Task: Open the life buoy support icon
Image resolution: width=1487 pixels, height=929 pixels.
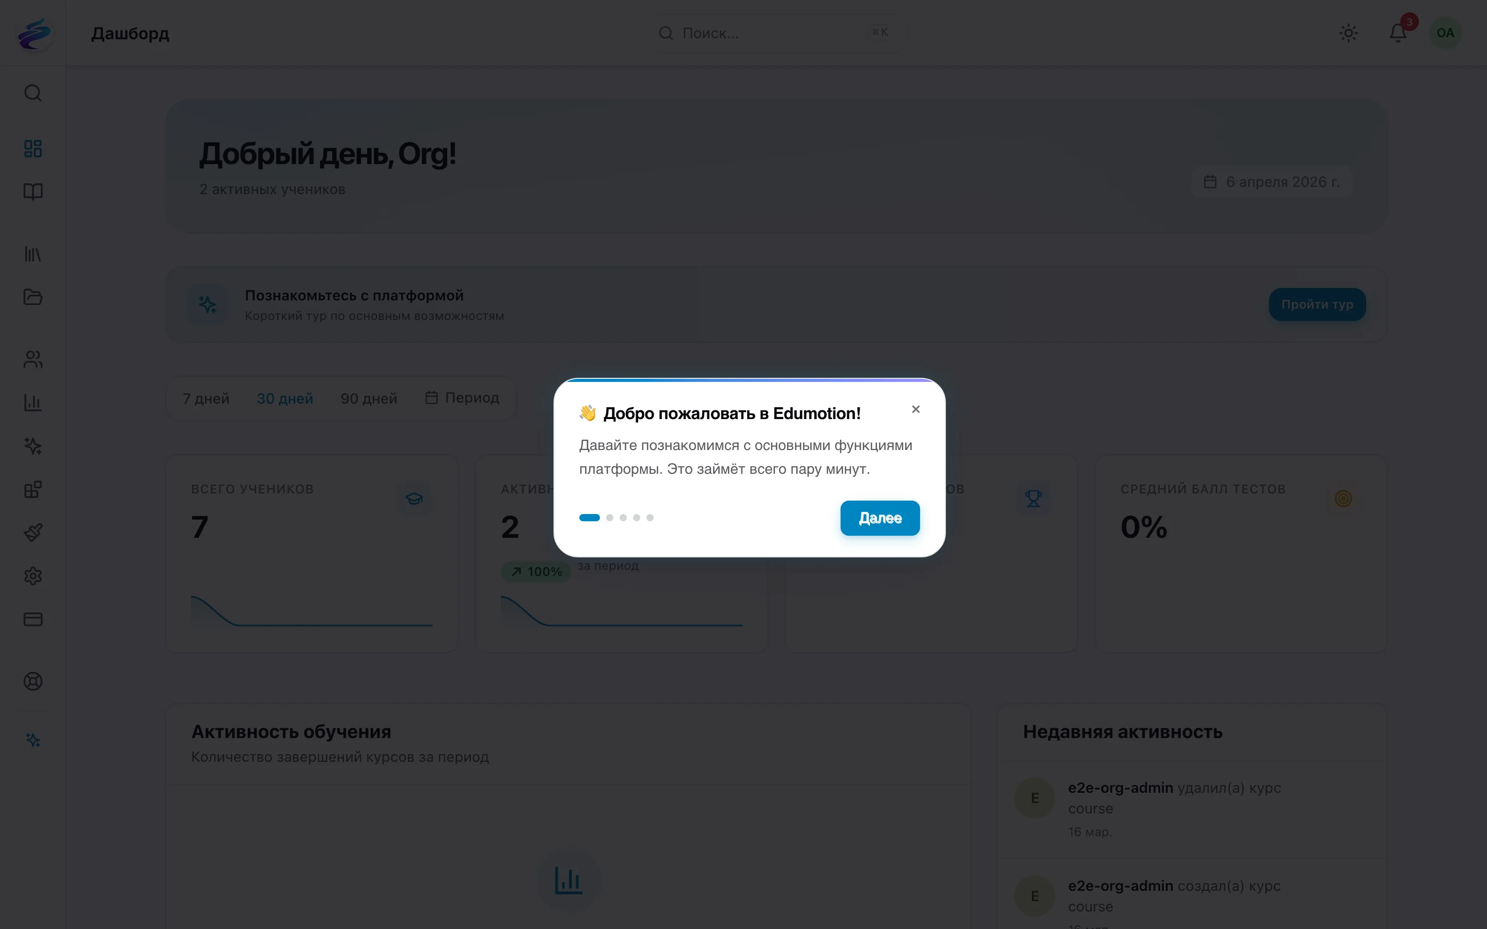Action: click(x=33, y=681)
